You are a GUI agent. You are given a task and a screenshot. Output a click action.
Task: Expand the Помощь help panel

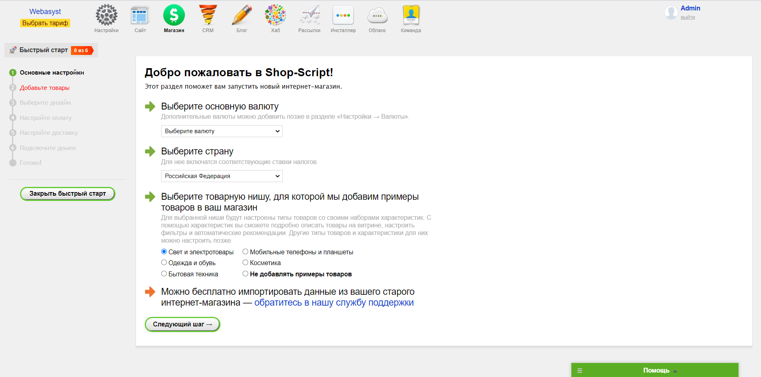655,370
